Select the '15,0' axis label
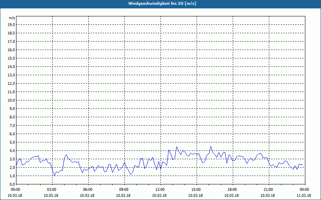Image resolution: width=321 pixels, height=200 pixels. pyautogui.click(x=11, y=58)
